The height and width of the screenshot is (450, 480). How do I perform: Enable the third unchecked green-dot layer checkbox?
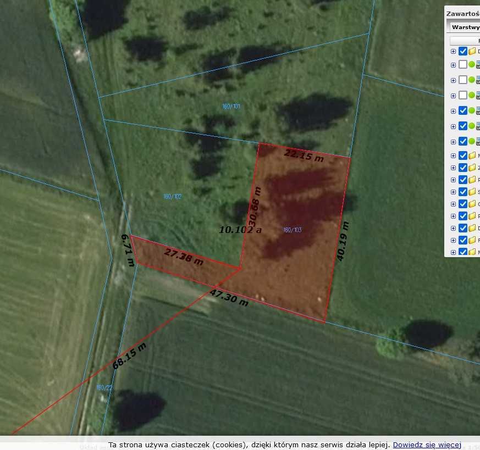click(x=463, y=95)
